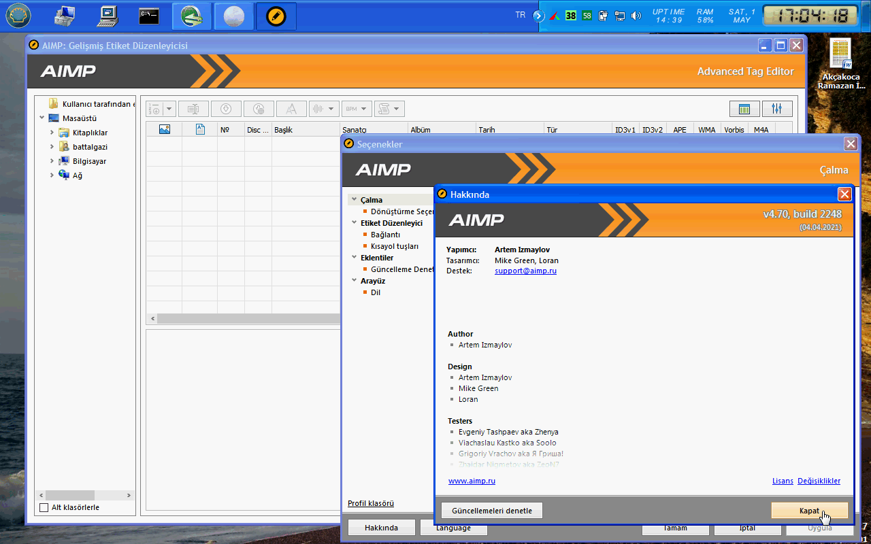Select Etiket Düzenleyici in options tree

391,223
